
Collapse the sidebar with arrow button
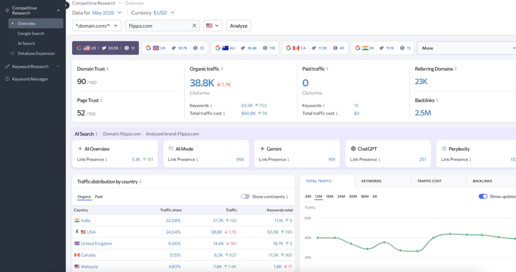[x=66, y=5]
